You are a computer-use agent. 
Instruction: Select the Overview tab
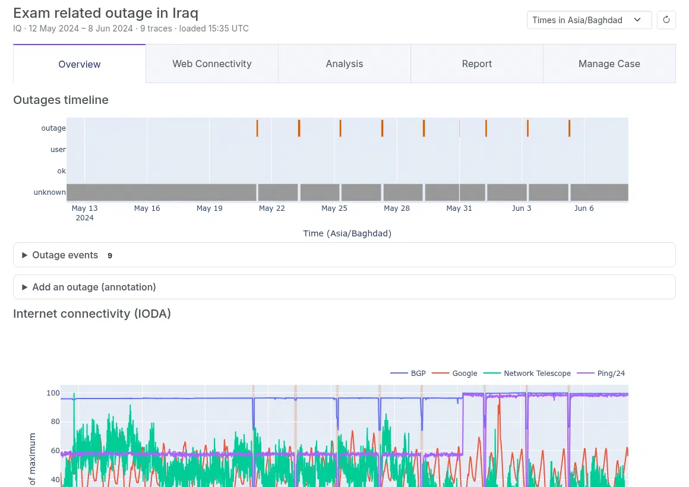pyautogui.click(x=80, y=64)
